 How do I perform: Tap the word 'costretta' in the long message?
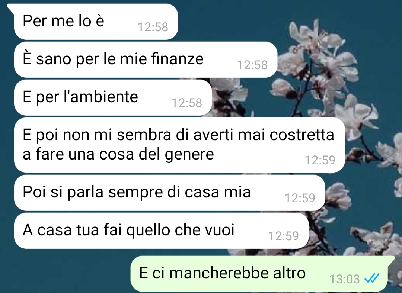click(x=302, y=135)
